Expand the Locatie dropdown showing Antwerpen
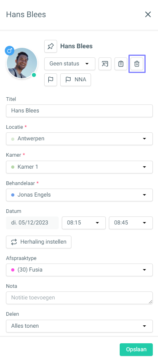158x360 pixels. pos(79,139)
